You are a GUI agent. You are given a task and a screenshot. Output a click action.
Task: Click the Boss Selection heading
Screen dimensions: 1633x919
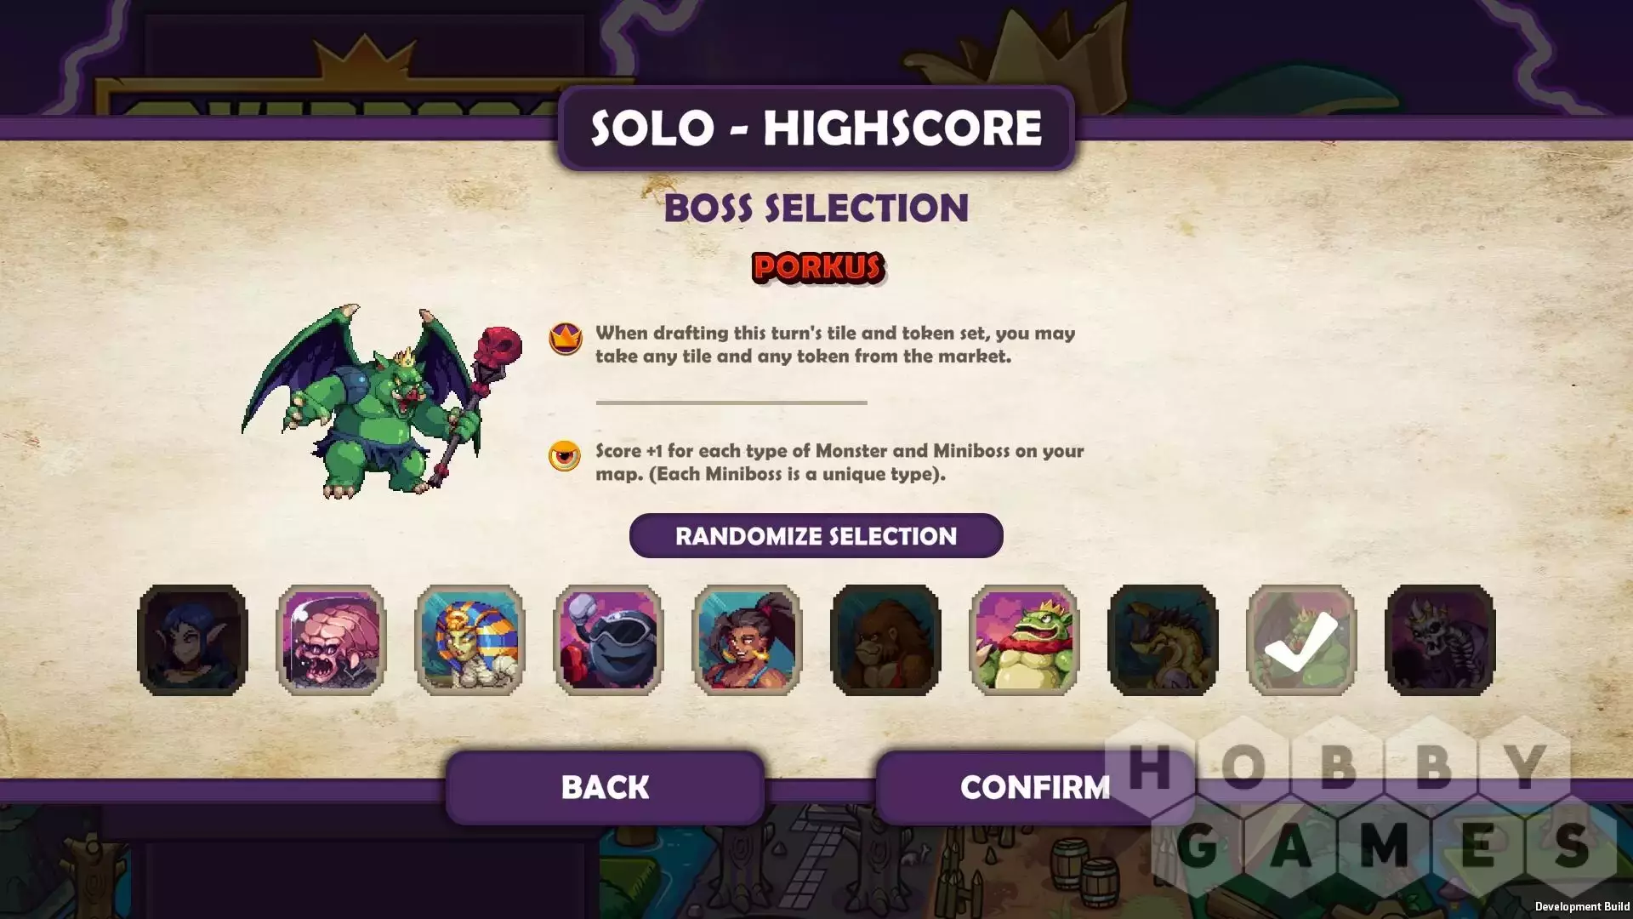click(816, 208)
